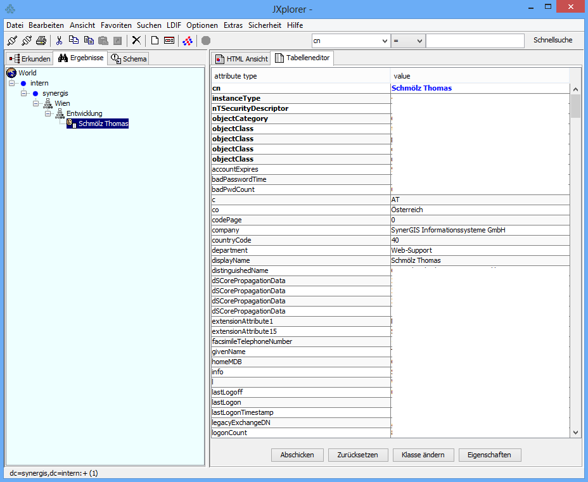Disconnect from the current server
The image size is (588, 482).
tap(27, 40)
